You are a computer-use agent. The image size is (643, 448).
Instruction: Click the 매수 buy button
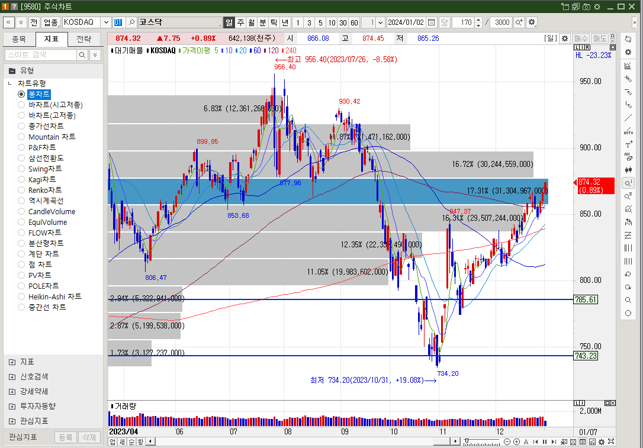[581, 38]
